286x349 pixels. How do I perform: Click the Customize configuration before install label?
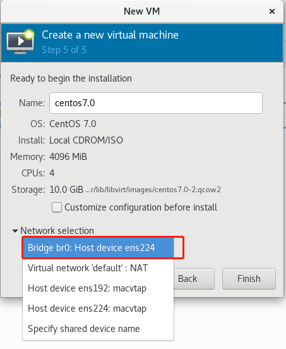tap(141, 207)
